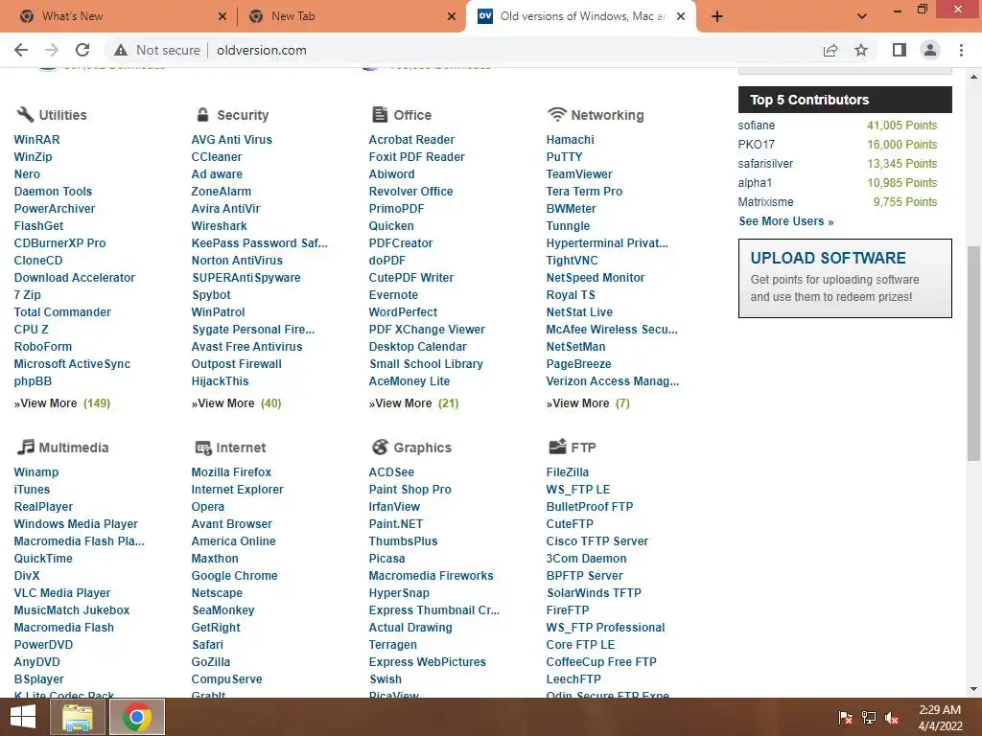Screen dimensions: 982x736
Task: Click the page vertical scrollbar thumb
Action: coord(973,354)
